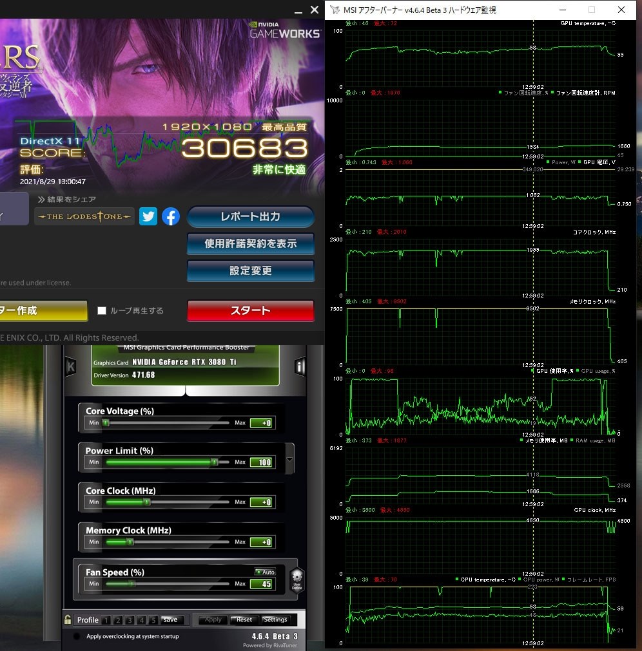Expand the Power Limit dropdown arrow

tap(289, 458)
